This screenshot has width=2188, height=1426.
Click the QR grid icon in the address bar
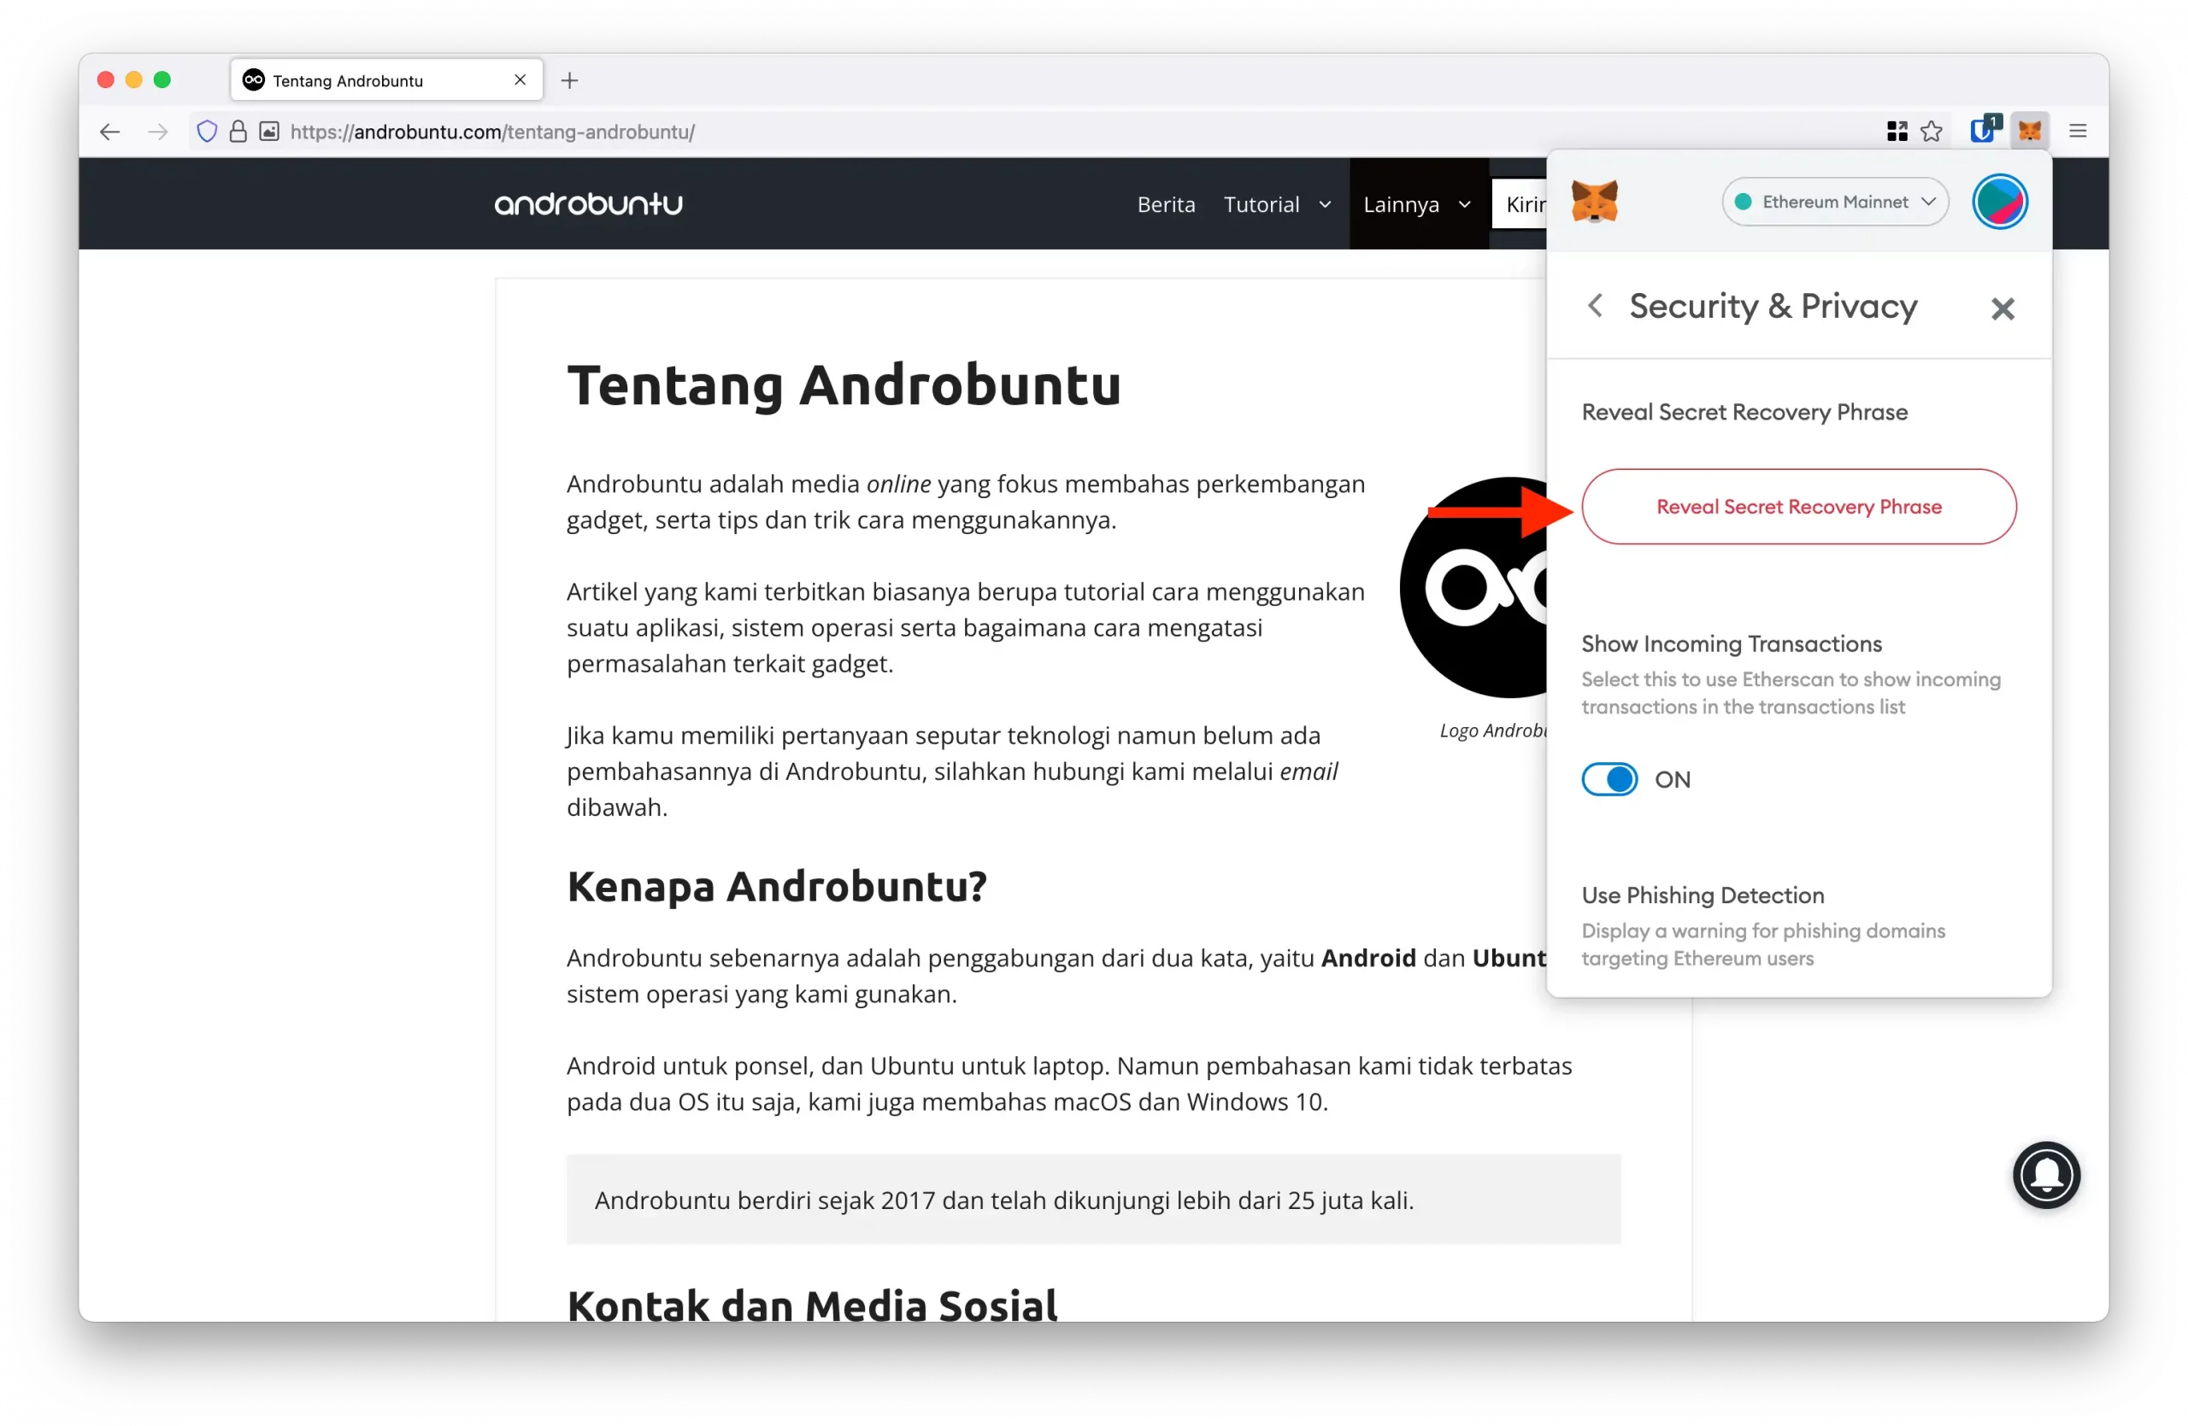click(1897, 132)
